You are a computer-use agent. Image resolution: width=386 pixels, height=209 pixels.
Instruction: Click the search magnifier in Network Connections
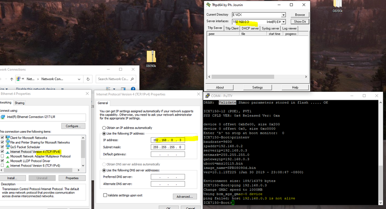[x=133, y=79]
